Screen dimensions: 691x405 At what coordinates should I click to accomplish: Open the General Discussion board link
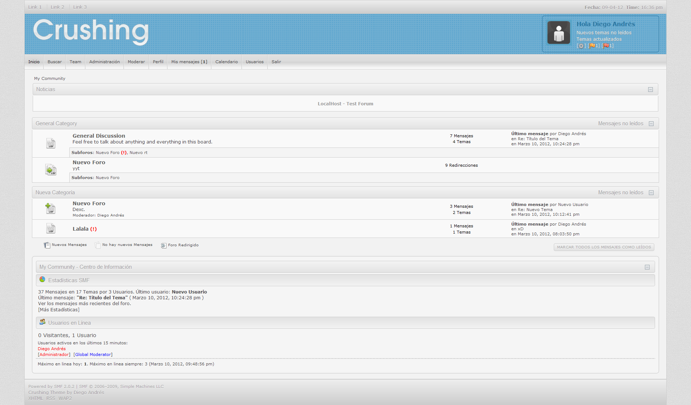(x=99, y=136)
